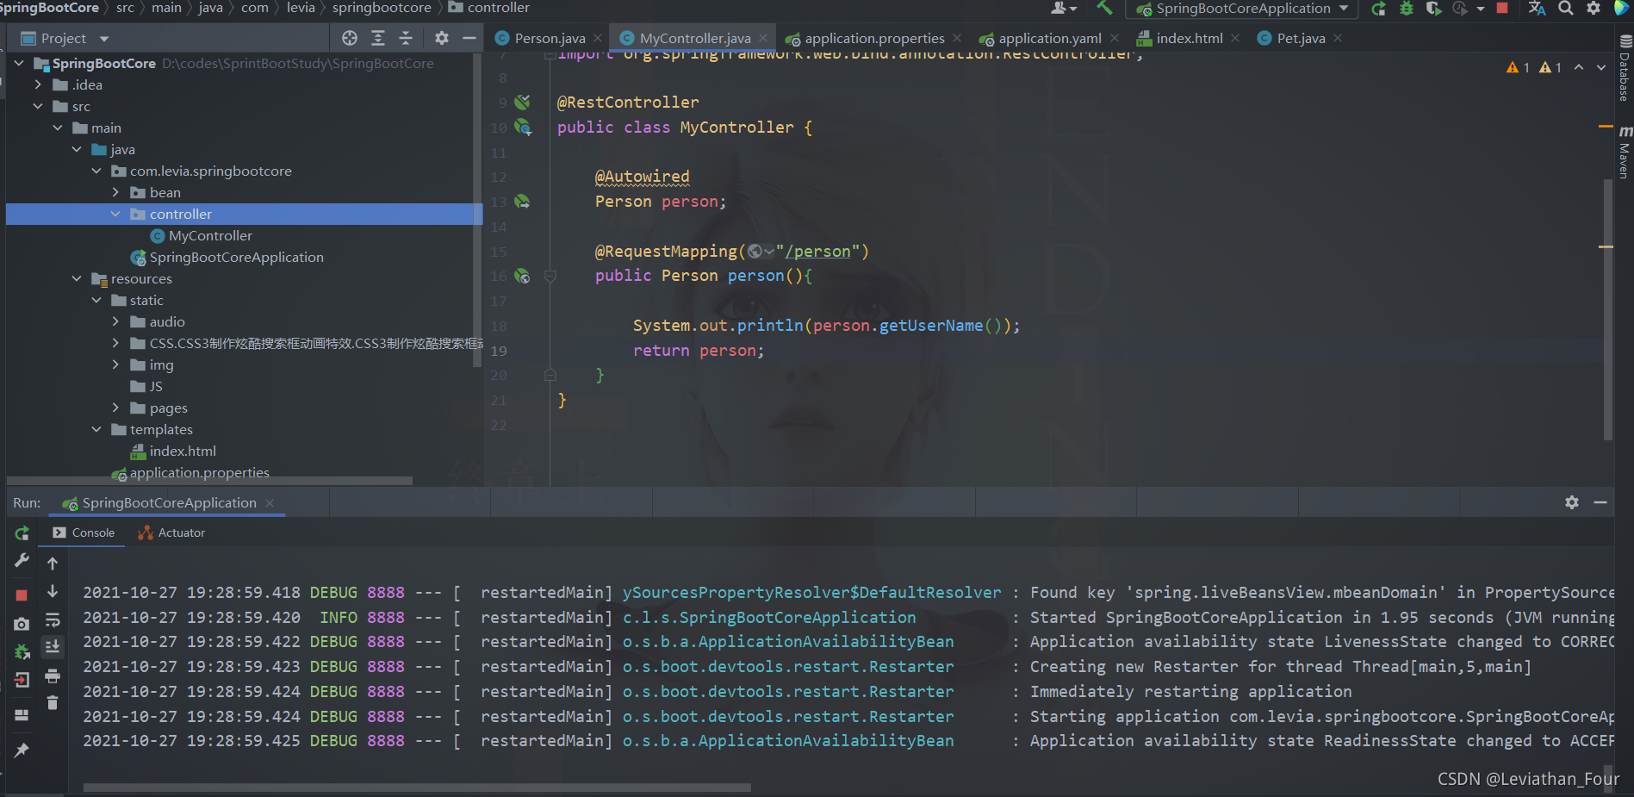Open the wrench edit configuration icon in Run panel
Image resolution: width=1634 pixels, height=797 pixels.
22,561
